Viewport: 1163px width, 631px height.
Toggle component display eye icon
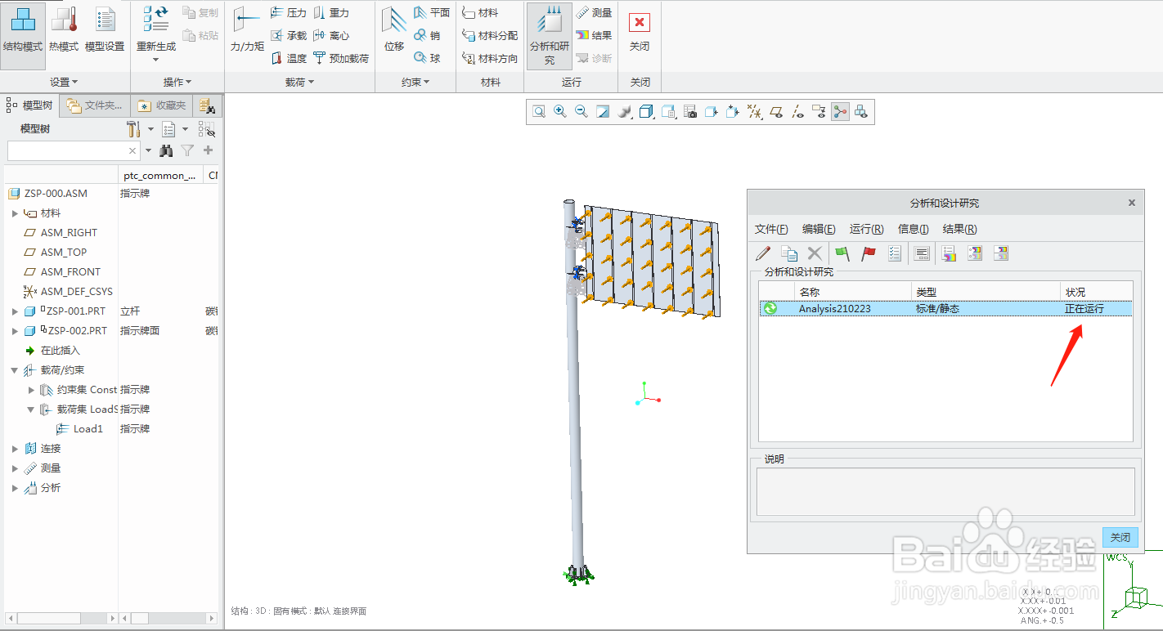[x=861, y=112]
